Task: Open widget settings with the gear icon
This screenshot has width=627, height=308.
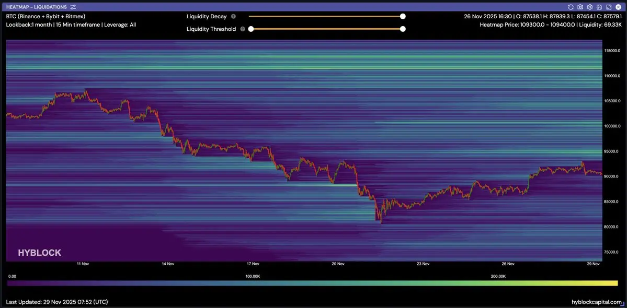Action: click(589, 7)
